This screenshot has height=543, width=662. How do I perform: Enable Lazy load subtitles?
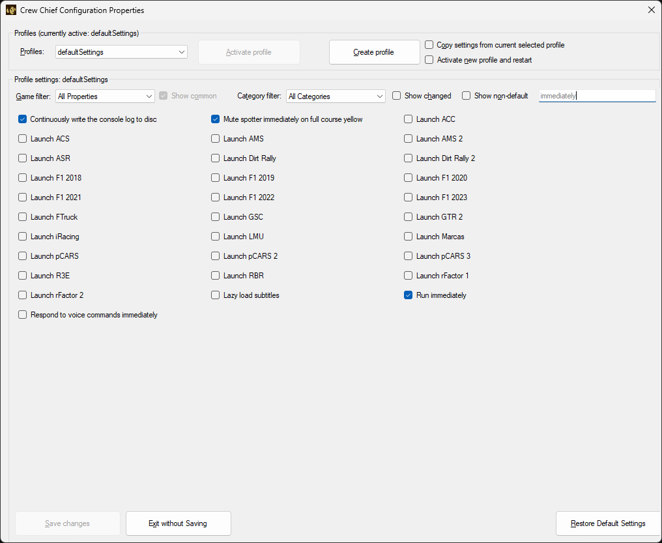click(x=215, y=295)
